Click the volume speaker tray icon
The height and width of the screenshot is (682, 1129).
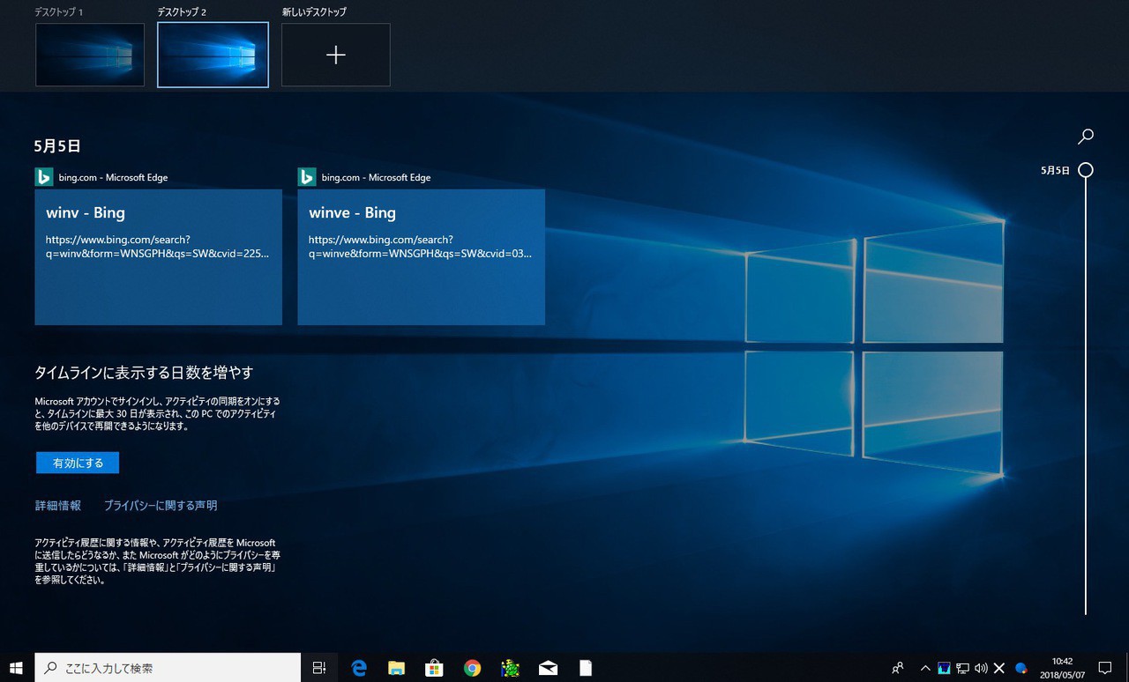pyautogui.click(x=981, y=668)
